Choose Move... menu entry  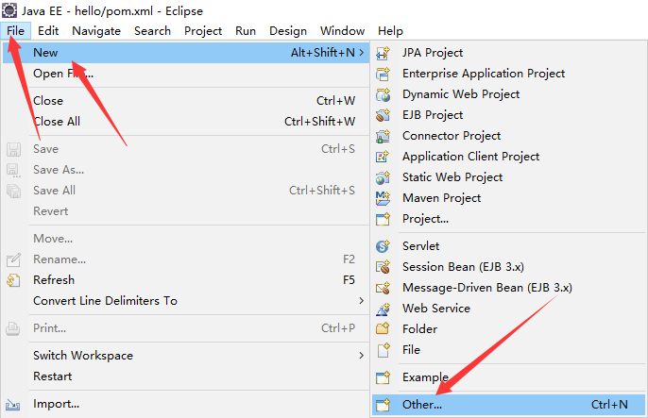(186, 239)
